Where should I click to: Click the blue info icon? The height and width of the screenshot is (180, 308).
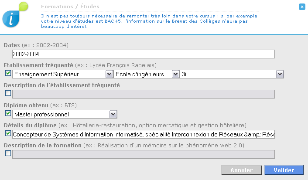point(11,19)
